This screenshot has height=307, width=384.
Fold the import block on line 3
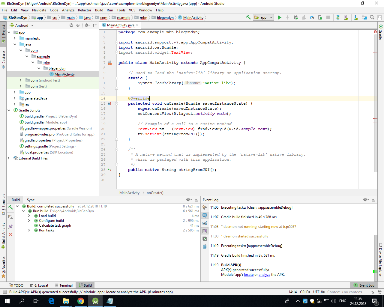117,42
